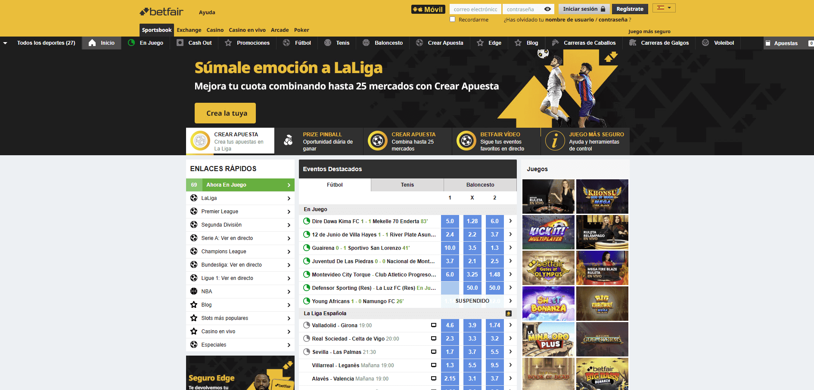The width and height of the screenshot is (814, 390).
Task: Click the Carreras de Caballos horse icon
Action: [555, 43]
